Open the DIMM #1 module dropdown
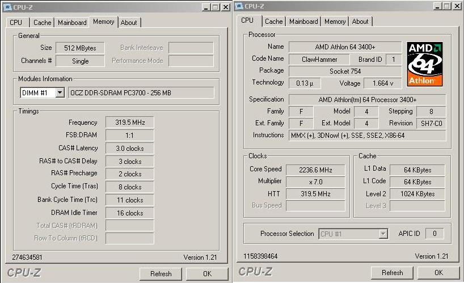 [x=60, y=93]
